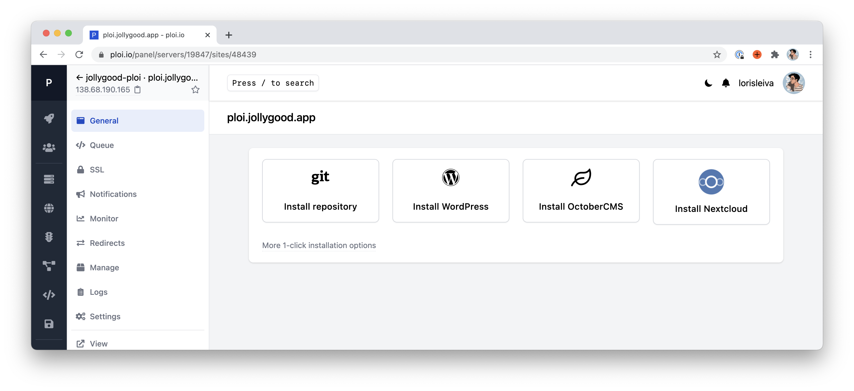Go back via the arrow beside jollygood-ploi
Viewport: 854px width, 391px height.
(x=79, y=78)
